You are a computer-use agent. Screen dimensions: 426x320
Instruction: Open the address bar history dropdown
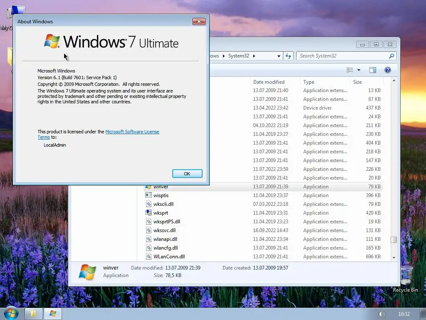tap(279, 56)
